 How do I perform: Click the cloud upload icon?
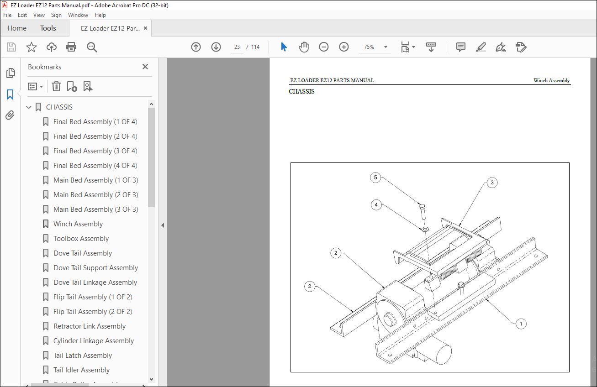52,47
